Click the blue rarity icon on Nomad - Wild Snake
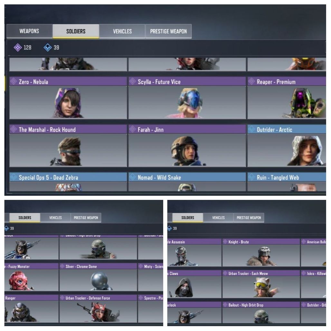Viewport: 331px width, 331px height. [133, 177]
